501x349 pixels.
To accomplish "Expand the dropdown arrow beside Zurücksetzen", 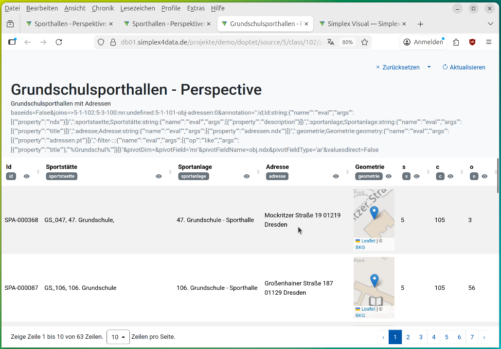I will coord(429,67).
